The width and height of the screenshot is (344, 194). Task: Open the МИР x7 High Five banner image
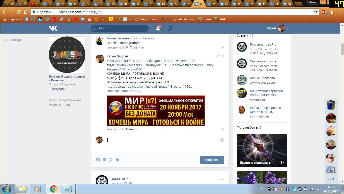(x=156, y=111)
